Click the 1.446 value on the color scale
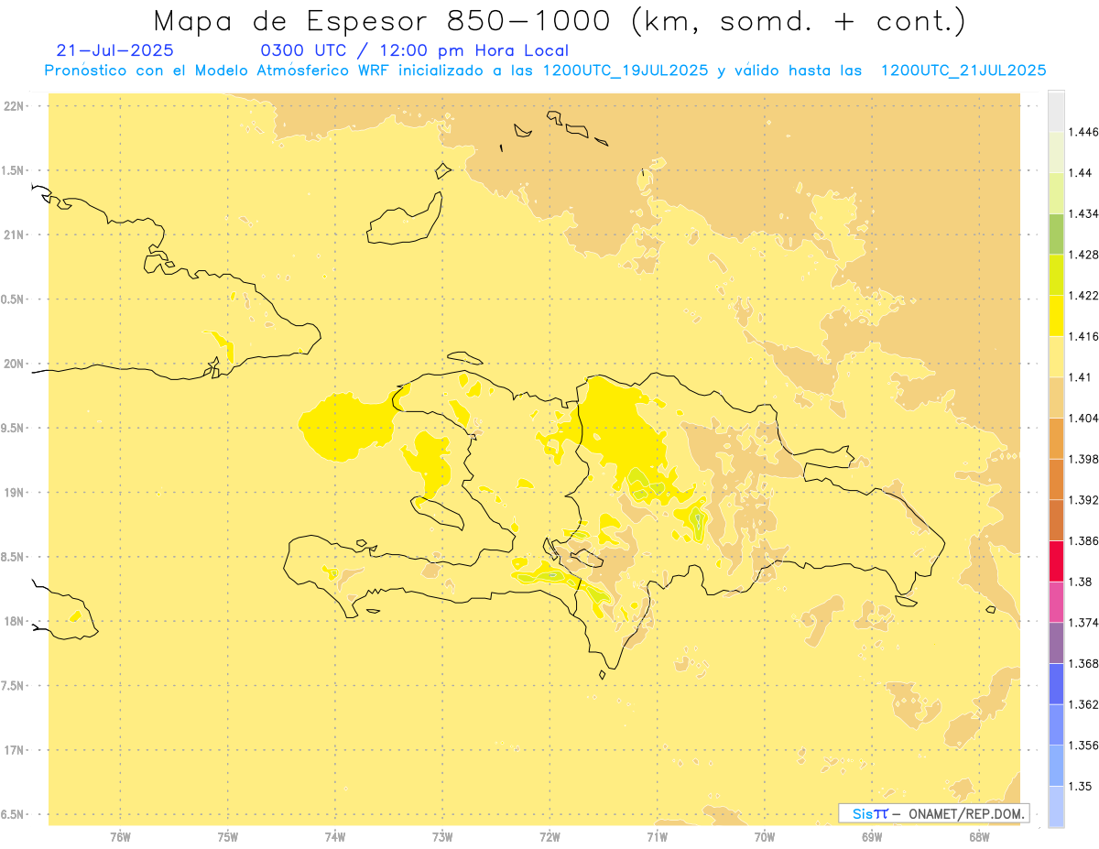The height and width of the screenshot is (849, 1099). pyautogui.click(x=1085, y=132)
